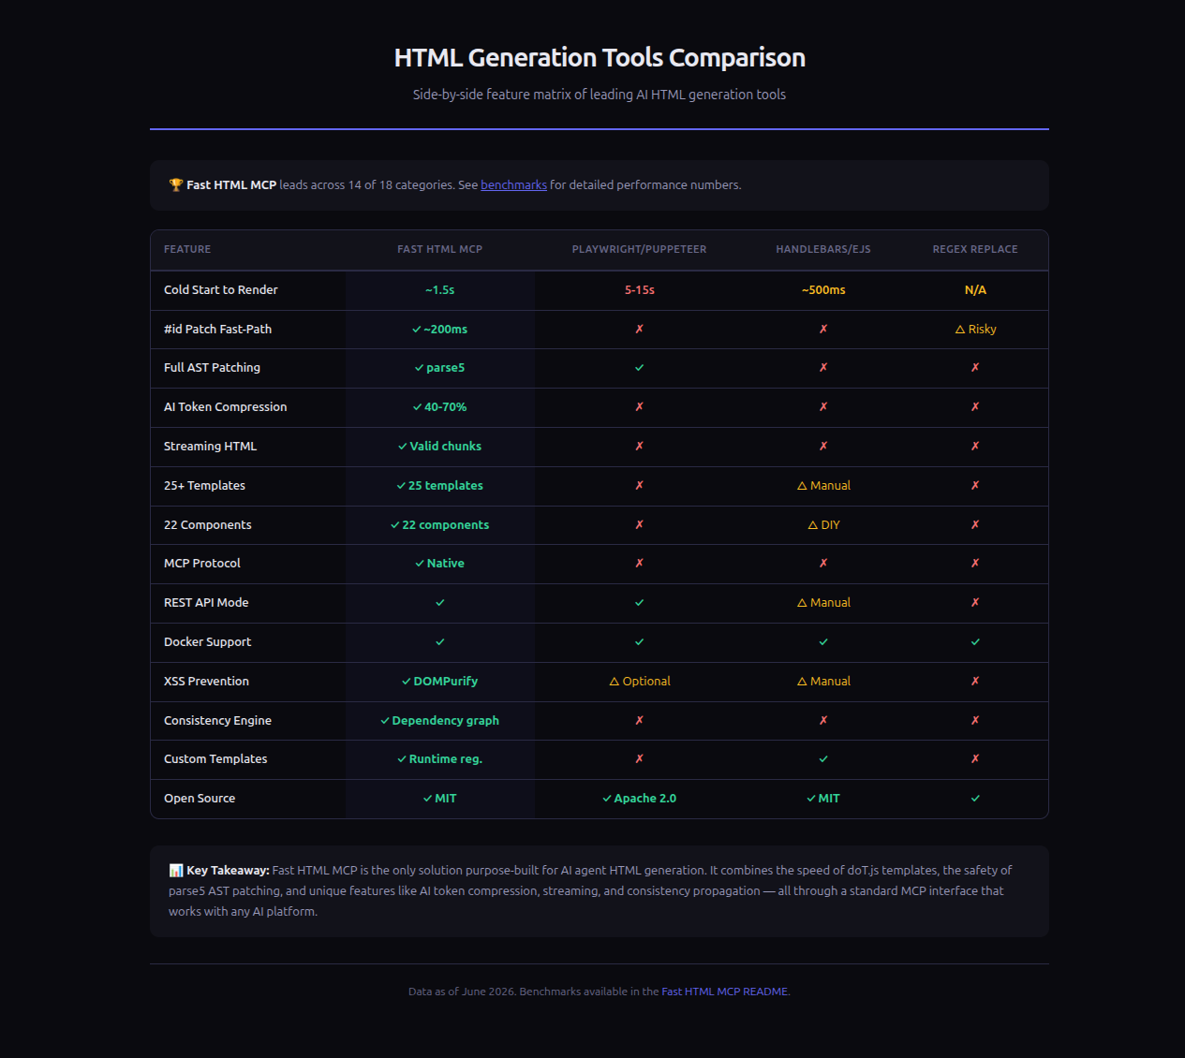
Task: Click Regex Replace cross in XSS Prevention row
Action: (x=975, y=682)
